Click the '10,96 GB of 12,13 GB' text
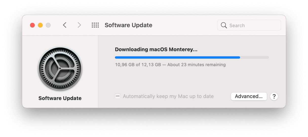 tap(138, 65)
